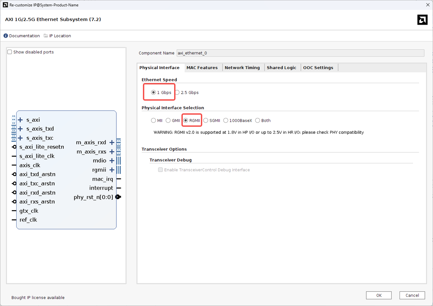Click plus icon next to rgmii port
Viewport: 433px width, 306px height.
pyautogui.click(x=112, y=170)
